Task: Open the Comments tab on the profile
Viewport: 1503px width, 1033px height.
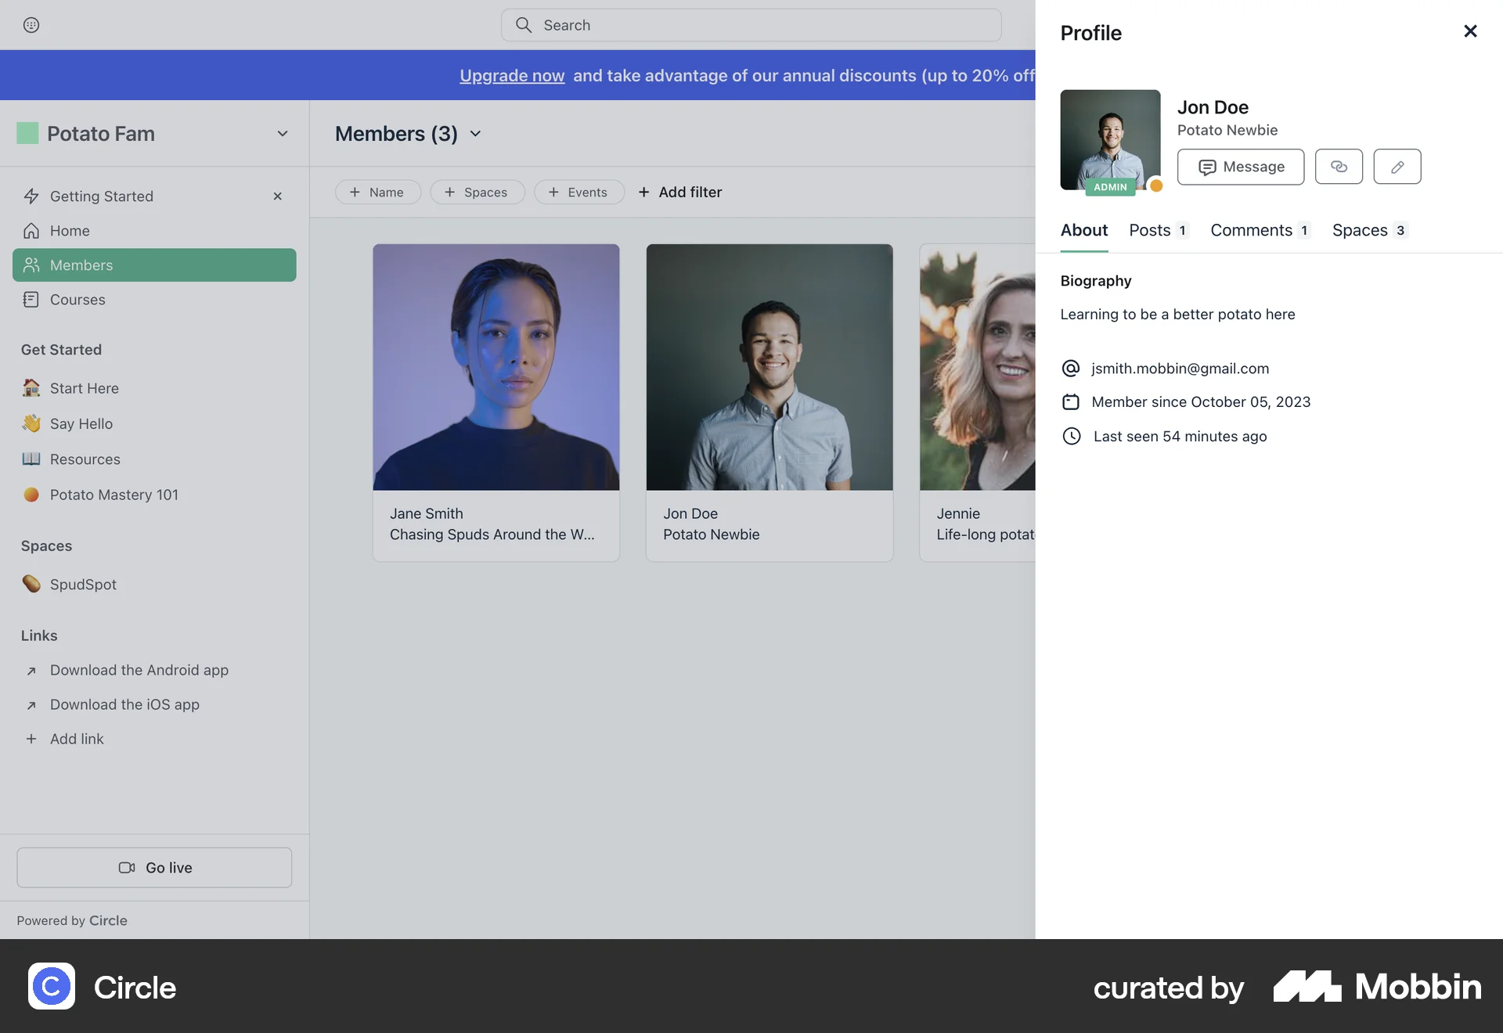Action: click(x=1252, y=230)
